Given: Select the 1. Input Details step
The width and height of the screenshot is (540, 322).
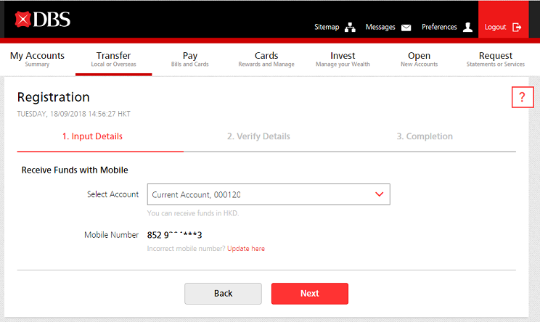Looking at the screenshot, I should [92, 136].
